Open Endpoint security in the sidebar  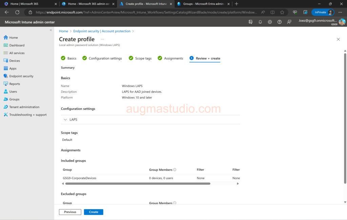(21, 76)
